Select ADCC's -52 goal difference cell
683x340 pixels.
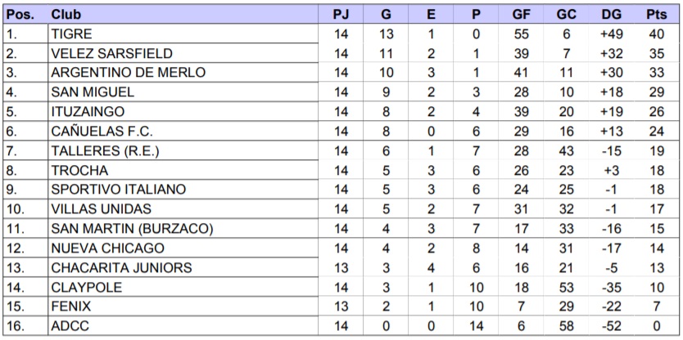click(x=611, y=325)
